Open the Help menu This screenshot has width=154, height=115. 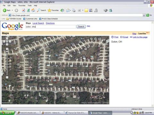click(x=35, y=5)
